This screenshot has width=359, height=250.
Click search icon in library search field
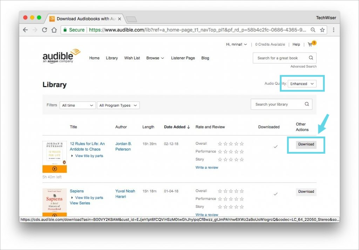[307, 104]
